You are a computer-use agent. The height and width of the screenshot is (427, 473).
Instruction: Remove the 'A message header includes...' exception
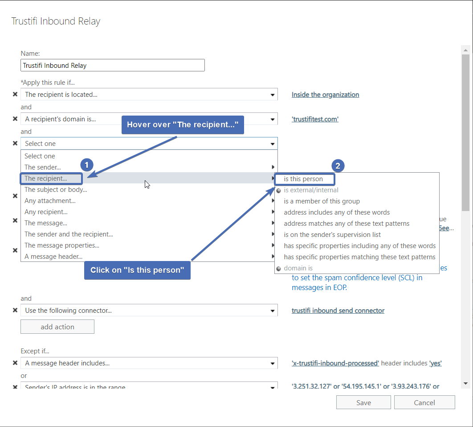(15, 363)
